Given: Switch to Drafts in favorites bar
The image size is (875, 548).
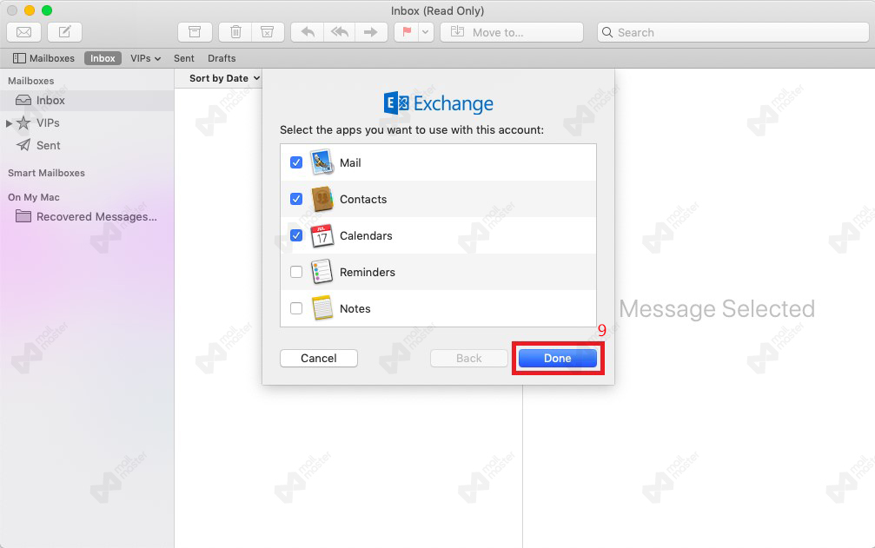Looking at the screenshot, I should [x=222, y=58].
